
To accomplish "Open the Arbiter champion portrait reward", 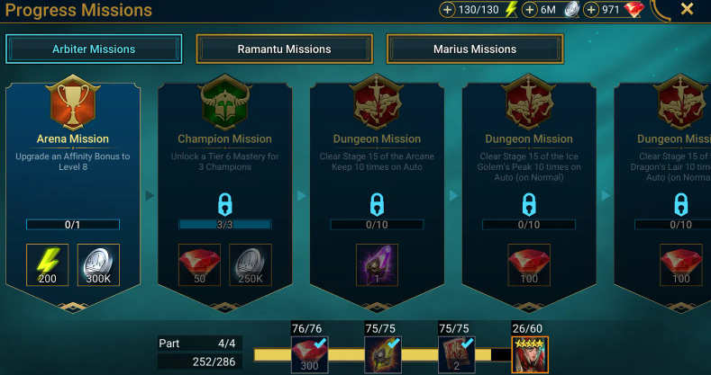I will (530, 354).
